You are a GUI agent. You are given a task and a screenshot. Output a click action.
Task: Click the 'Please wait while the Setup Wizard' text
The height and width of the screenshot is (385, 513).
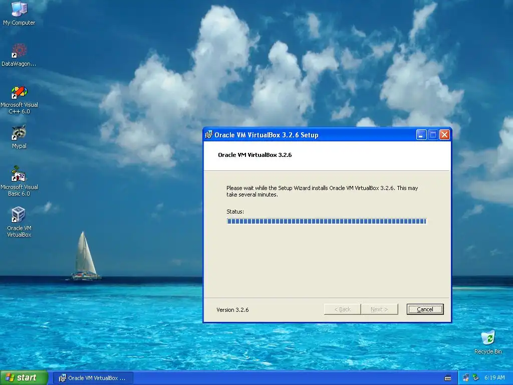[322, 191]
